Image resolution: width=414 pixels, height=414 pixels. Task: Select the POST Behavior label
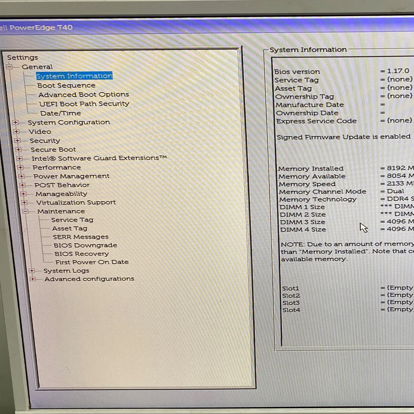coord(62,185)
